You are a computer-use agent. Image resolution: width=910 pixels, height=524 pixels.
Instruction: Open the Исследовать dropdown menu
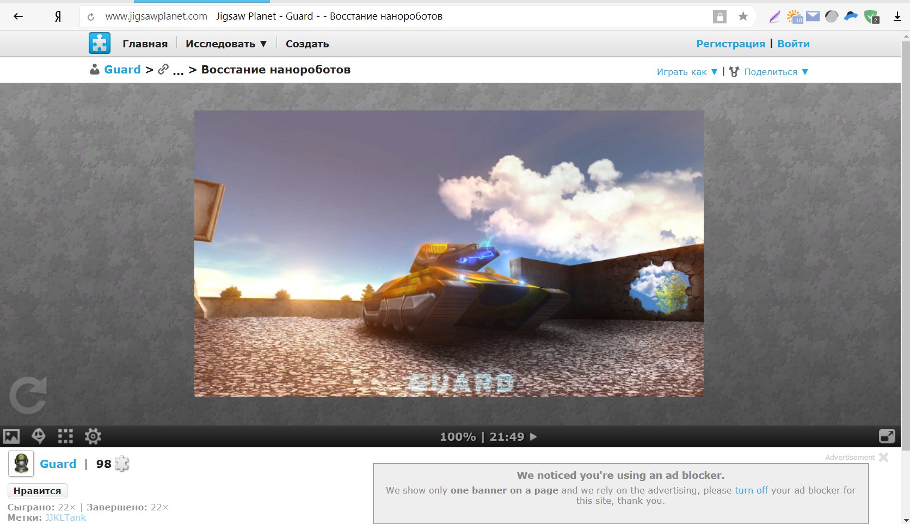(x=226, y=44)
